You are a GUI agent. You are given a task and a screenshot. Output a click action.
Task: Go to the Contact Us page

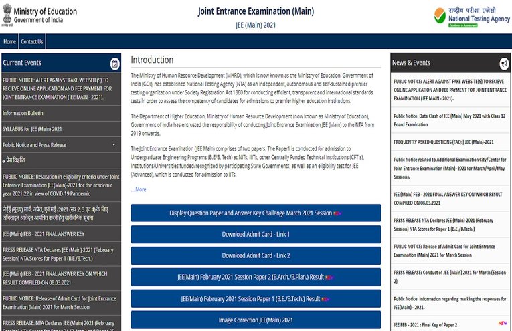[x=31, y=42]
